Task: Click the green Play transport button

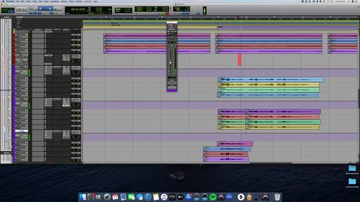Action: [x=163, y=13]
